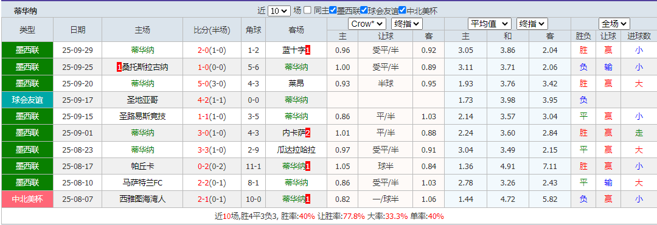Click 桑托斯拉古纳 team name
Viewport: 657px width, 225px height.
click(x=145, y=67)
